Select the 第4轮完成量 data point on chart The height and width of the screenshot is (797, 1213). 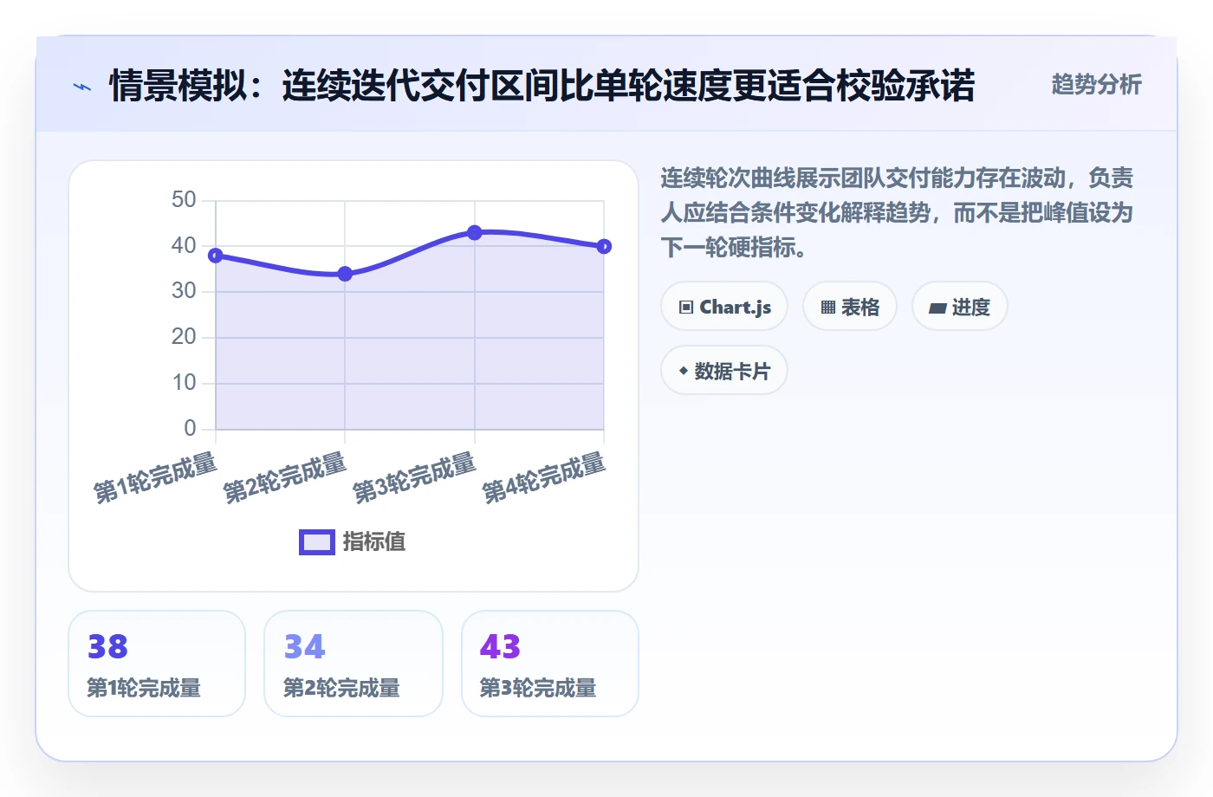click(604, 247)
